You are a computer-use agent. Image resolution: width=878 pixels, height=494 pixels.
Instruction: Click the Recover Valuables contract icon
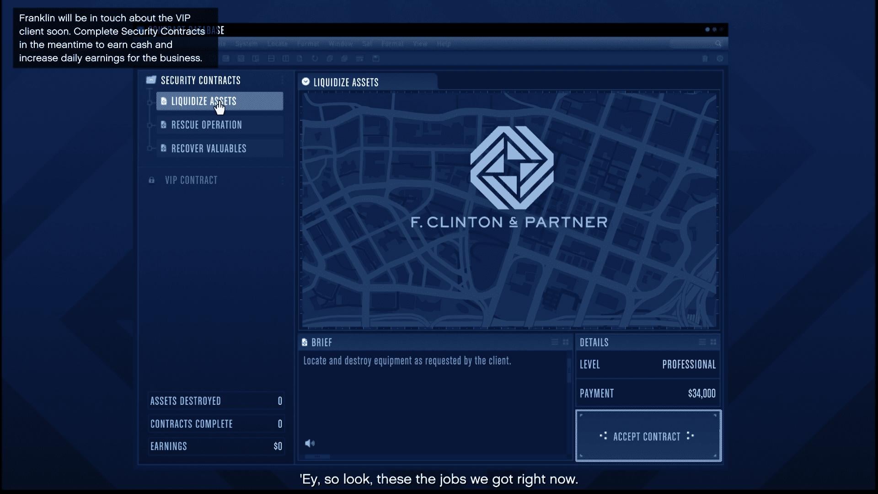pos(164,148)
